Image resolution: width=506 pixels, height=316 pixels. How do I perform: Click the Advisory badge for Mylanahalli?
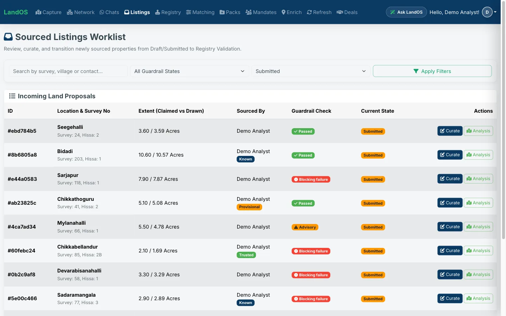point(305,227)
